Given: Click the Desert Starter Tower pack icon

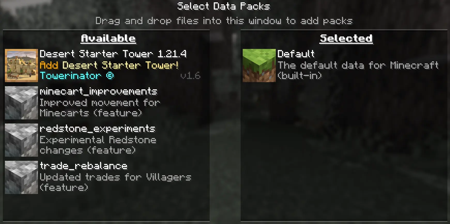Looking at the screenshot, I should (x=21, y=66).
